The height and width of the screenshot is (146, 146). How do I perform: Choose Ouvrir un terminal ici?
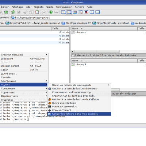(79, 107)
